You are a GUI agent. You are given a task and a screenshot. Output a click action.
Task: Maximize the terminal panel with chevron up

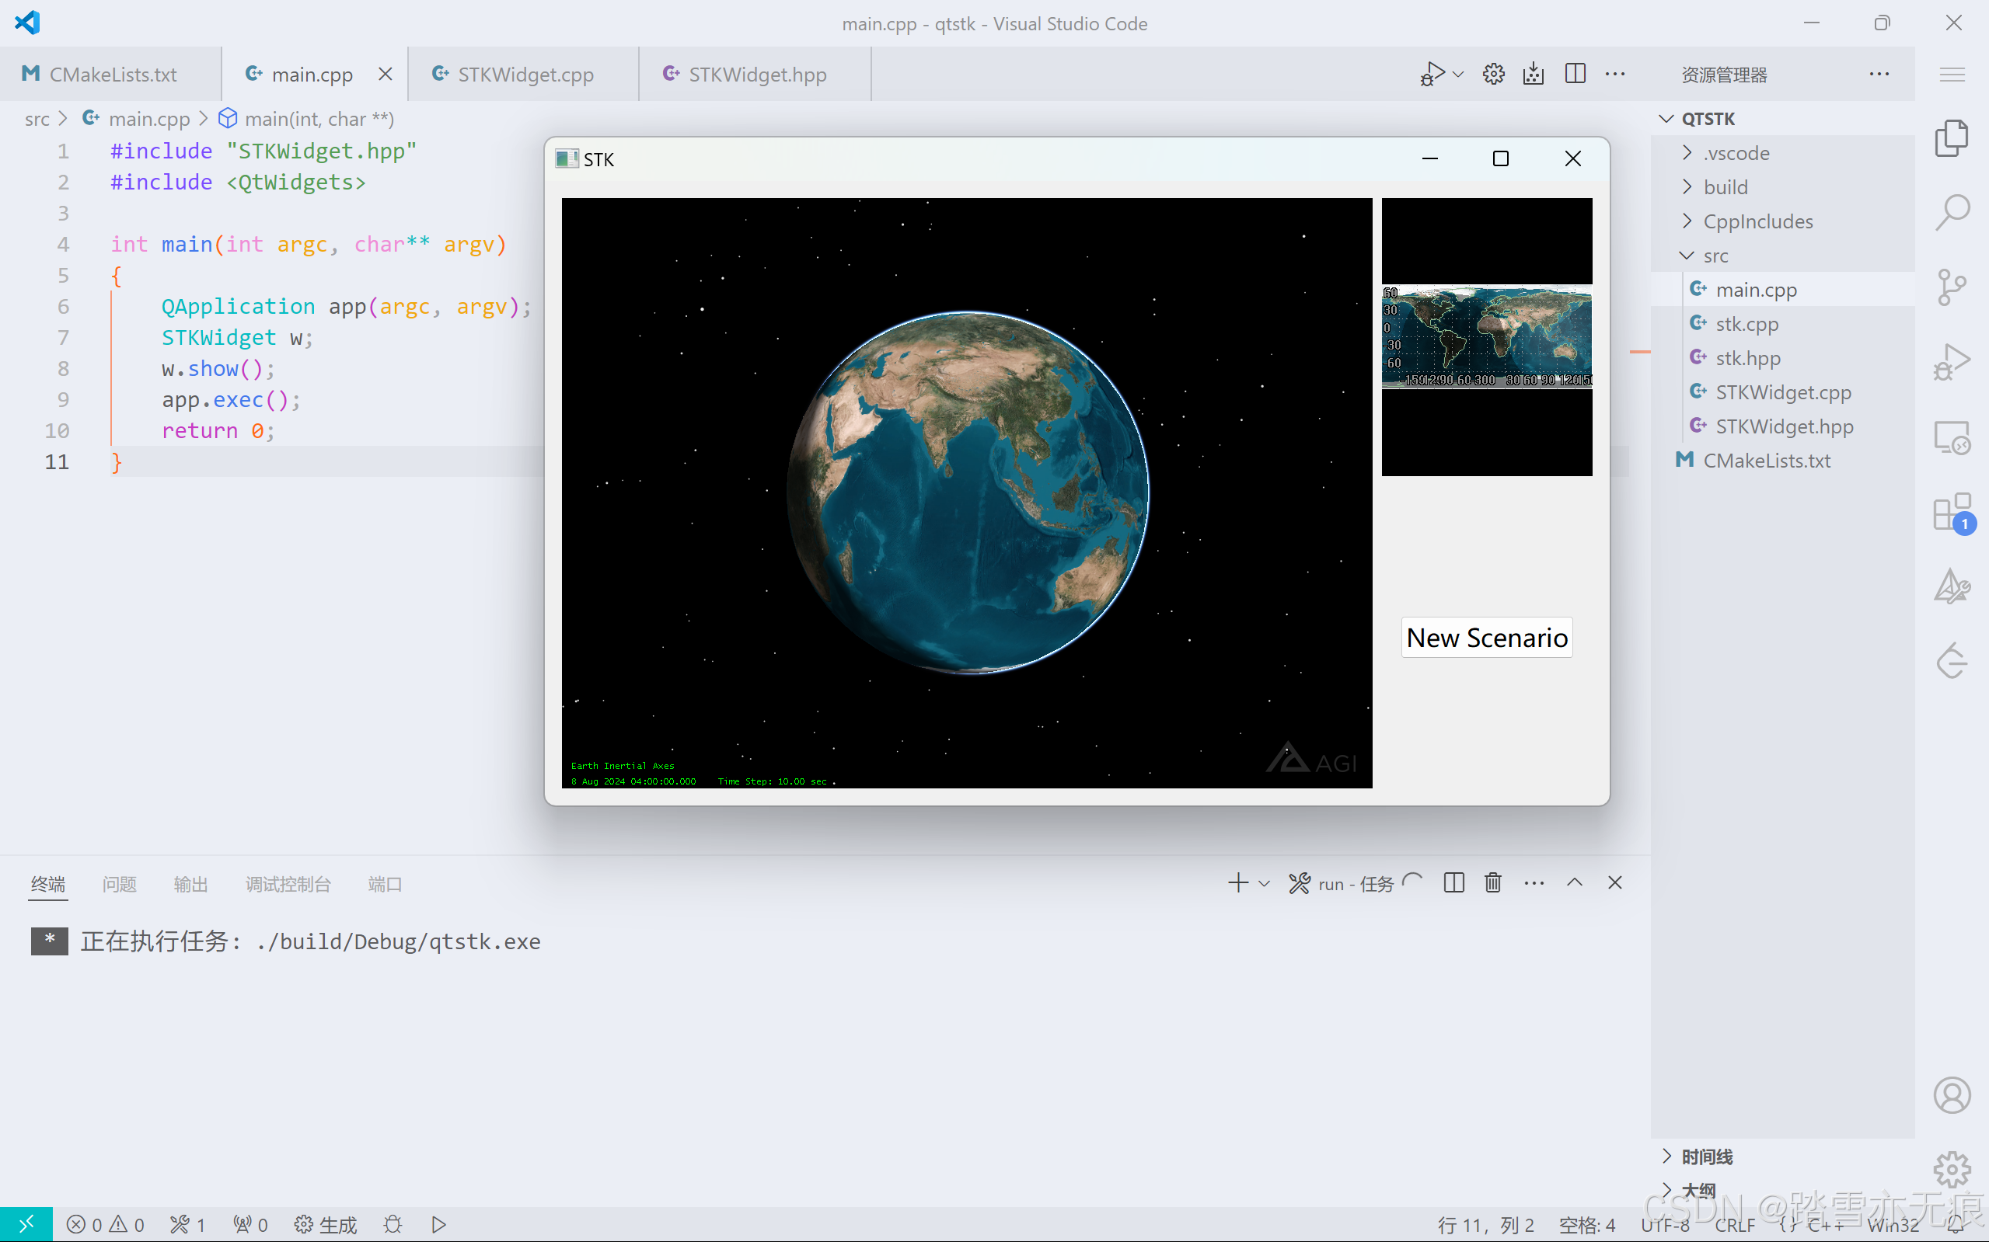click(1574, 882)
